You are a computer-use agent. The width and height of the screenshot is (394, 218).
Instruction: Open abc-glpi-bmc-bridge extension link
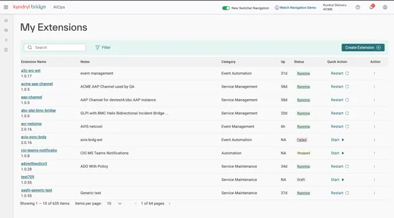click(38, 110)
